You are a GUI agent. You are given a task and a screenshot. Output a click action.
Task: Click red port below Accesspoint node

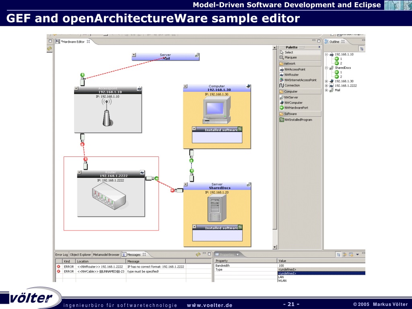point(82,144)
